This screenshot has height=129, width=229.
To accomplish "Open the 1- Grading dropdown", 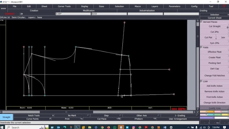I will click(180, 116).
